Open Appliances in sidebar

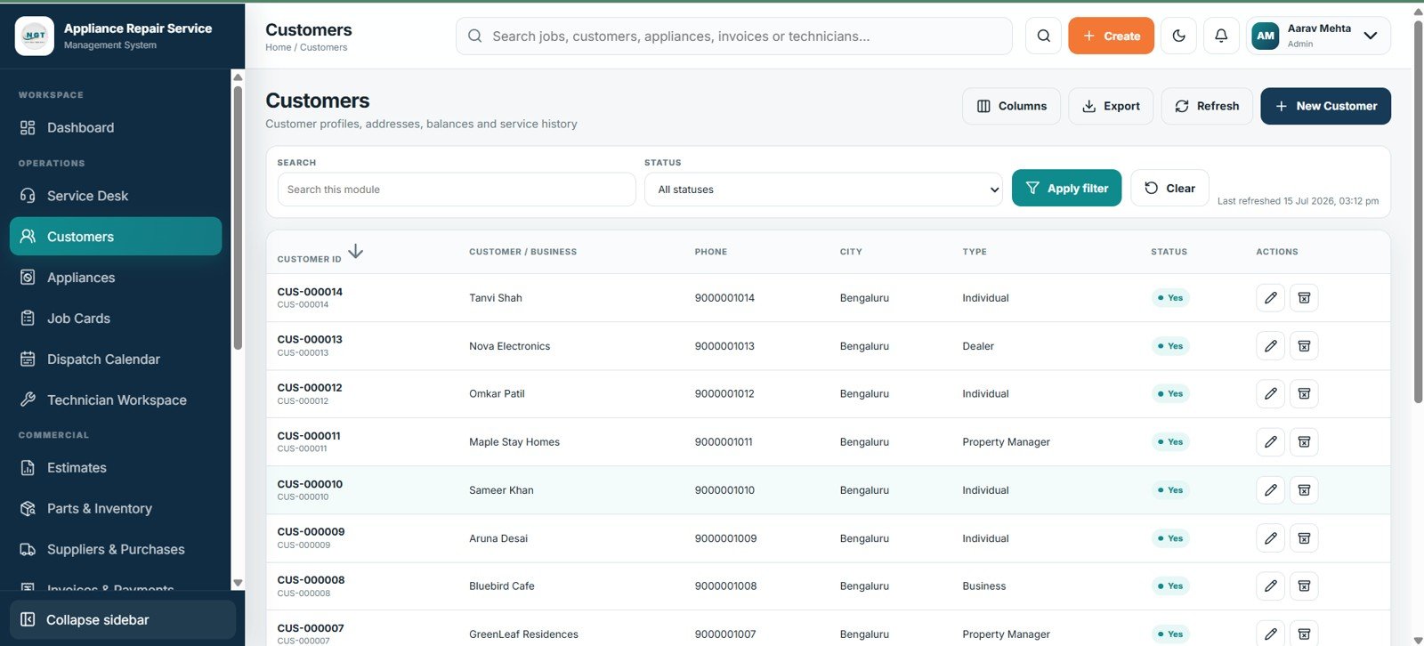116,278
